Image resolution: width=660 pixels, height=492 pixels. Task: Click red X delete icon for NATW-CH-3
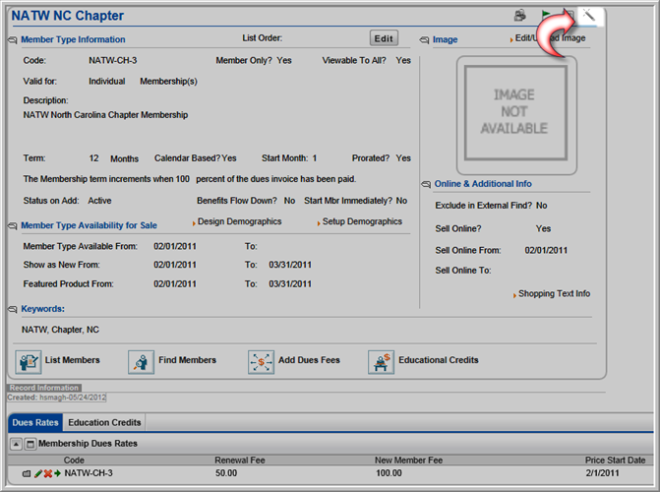(47, 473)
